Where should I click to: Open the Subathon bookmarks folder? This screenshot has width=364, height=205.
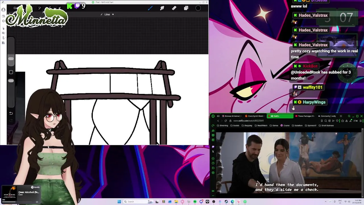click(x=297, y=126)
